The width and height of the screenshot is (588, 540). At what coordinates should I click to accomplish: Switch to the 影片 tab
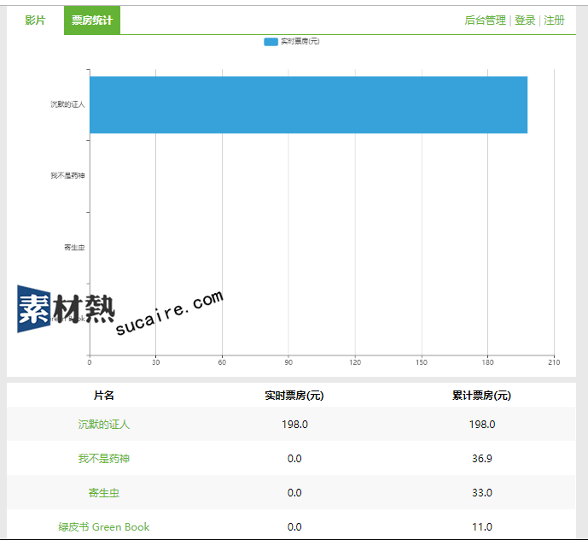[35, 21]
